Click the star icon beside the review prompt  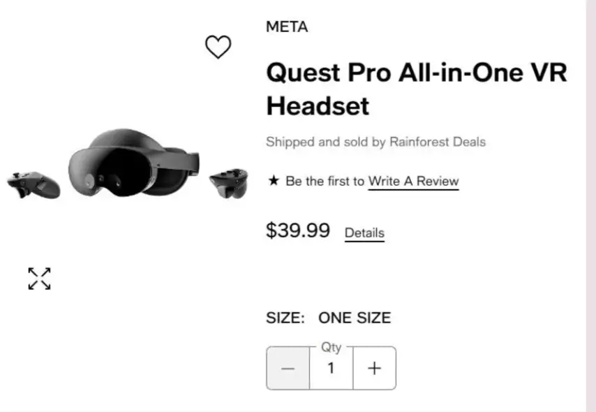pos(274,181)
